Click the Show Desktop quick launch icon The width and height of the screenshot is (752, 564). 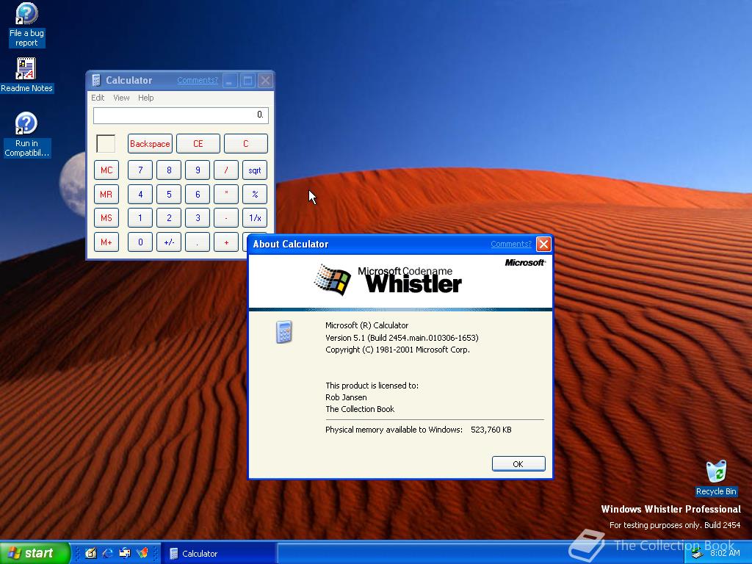click(90, 553)
